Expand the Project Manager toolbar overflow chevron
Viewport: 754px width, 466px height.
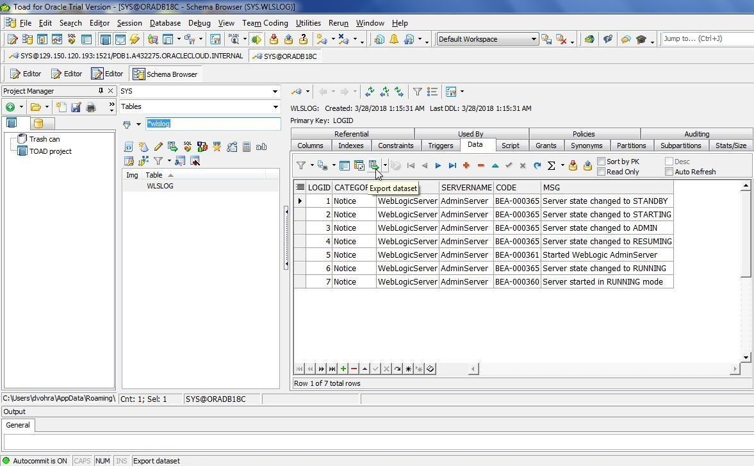[111, 107]
